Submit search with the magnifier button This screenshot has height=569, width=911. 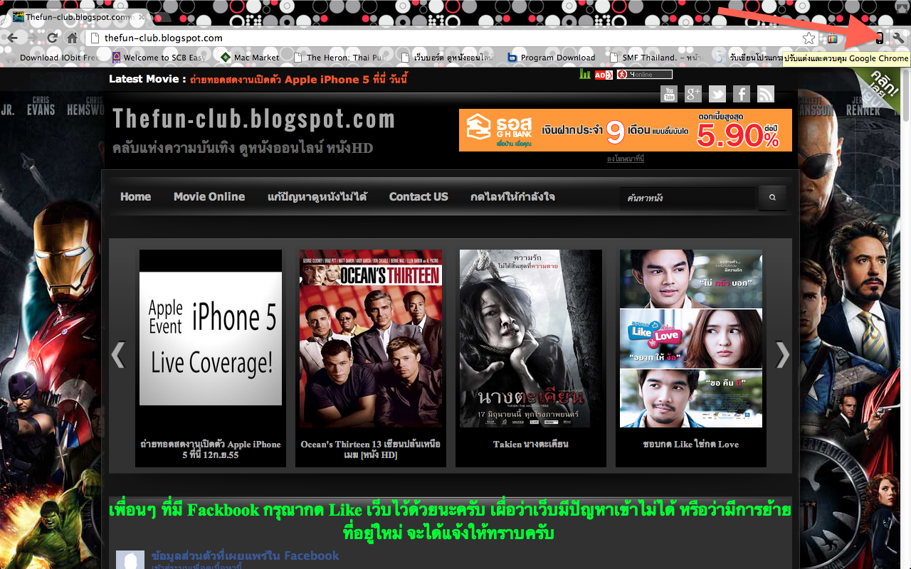(773, 198)
